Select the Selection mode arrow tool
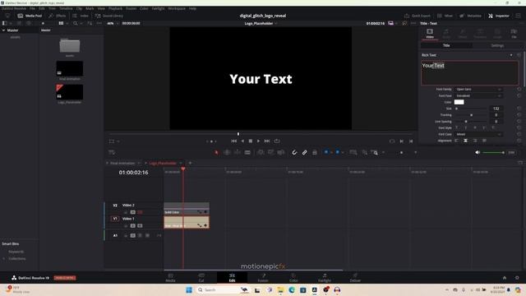The image size is (526, 296). click(x=216, y=152)
